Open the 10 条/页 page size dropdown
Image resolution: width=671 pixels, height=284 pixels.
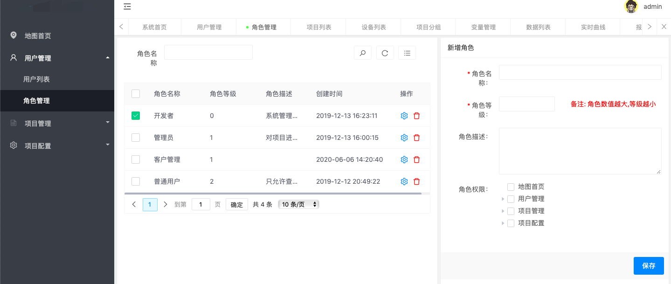298,204
